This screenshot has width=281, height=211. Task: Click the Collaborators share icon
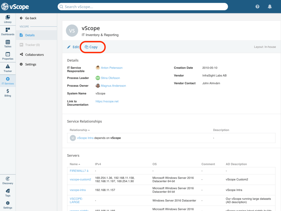coord(21,54)
